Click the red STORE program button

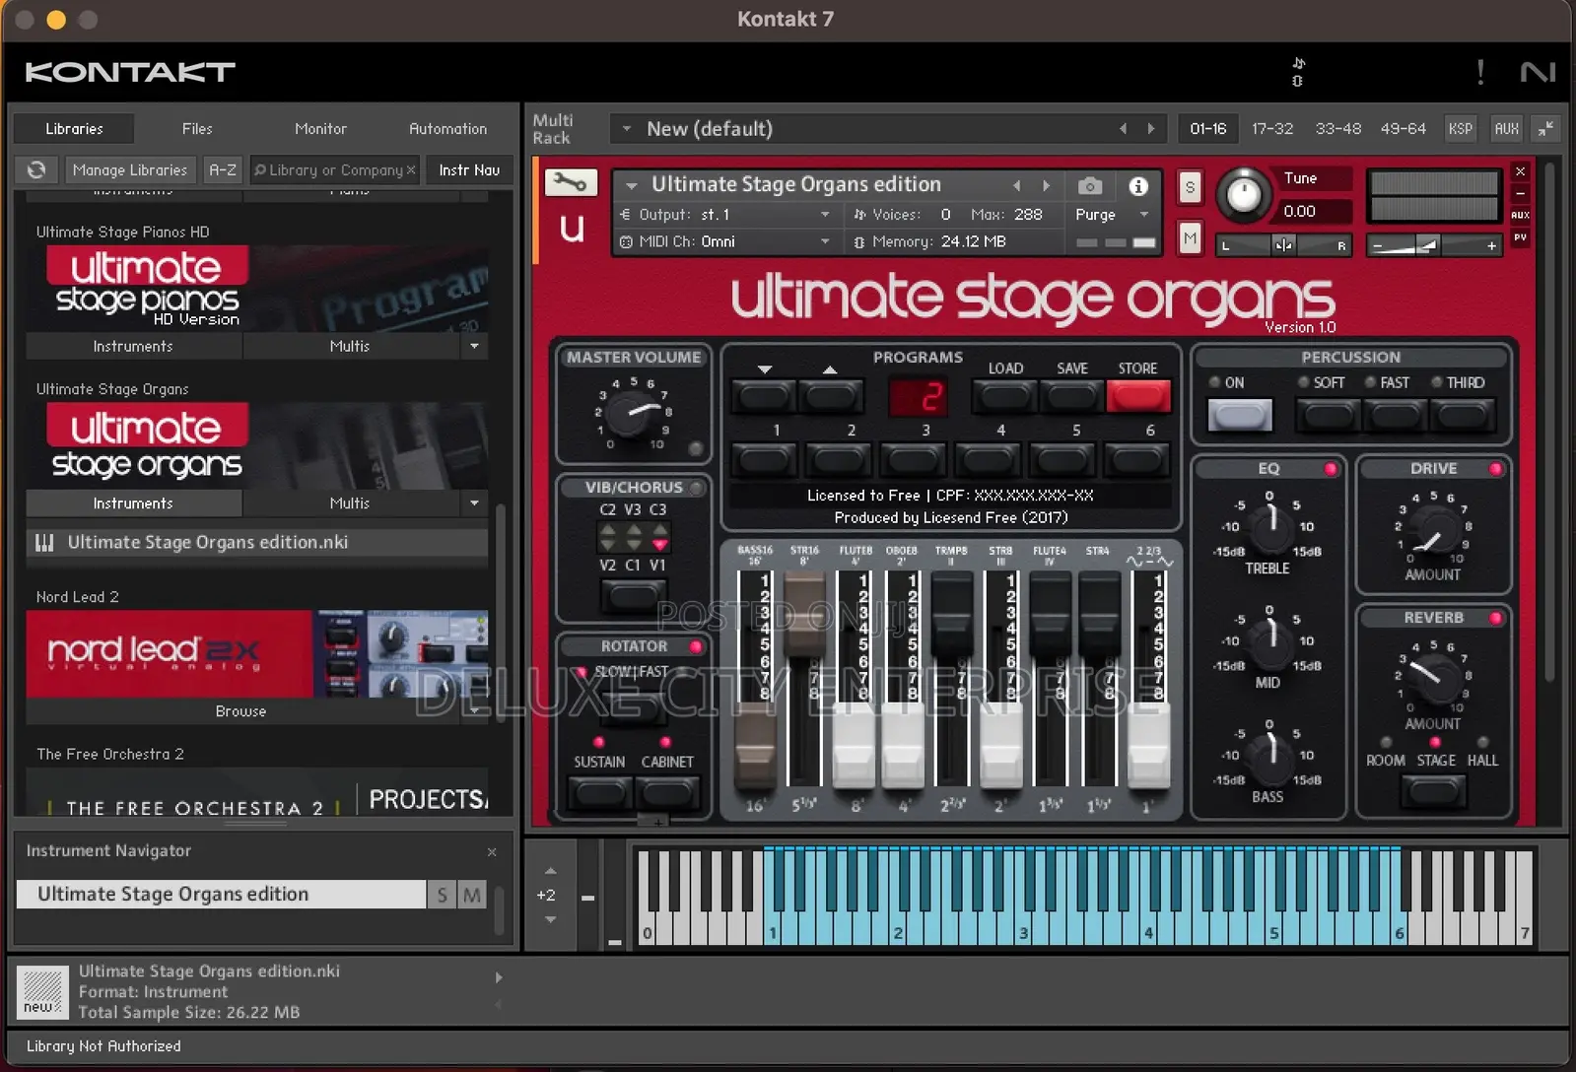[1138, 396]
